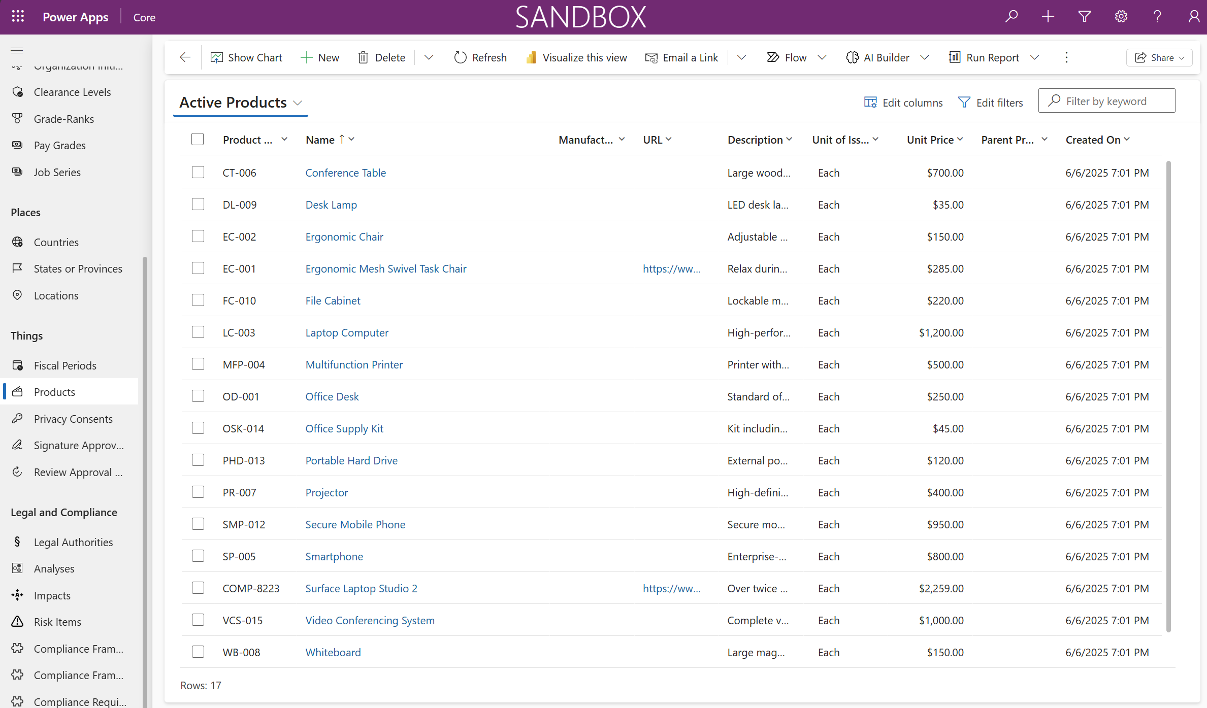
Task: Check the Office Desk row checkbox
Action: point(198,396)
